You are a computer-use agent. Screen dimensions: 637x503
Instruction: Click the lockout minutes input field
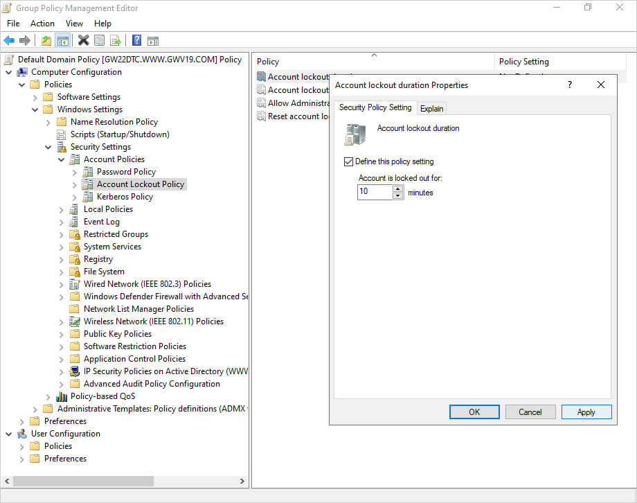pyautogui.click(x=375, y=192)
